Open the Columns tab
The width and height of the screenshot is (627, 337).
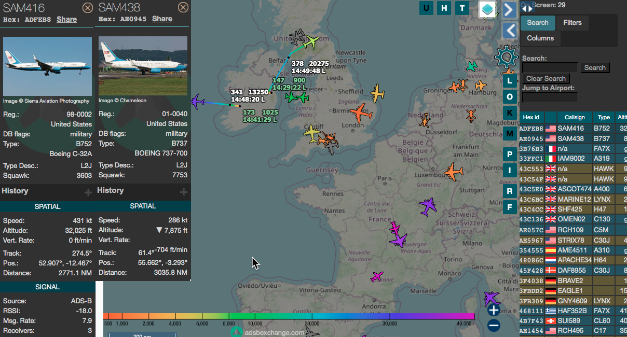point(540,38)
